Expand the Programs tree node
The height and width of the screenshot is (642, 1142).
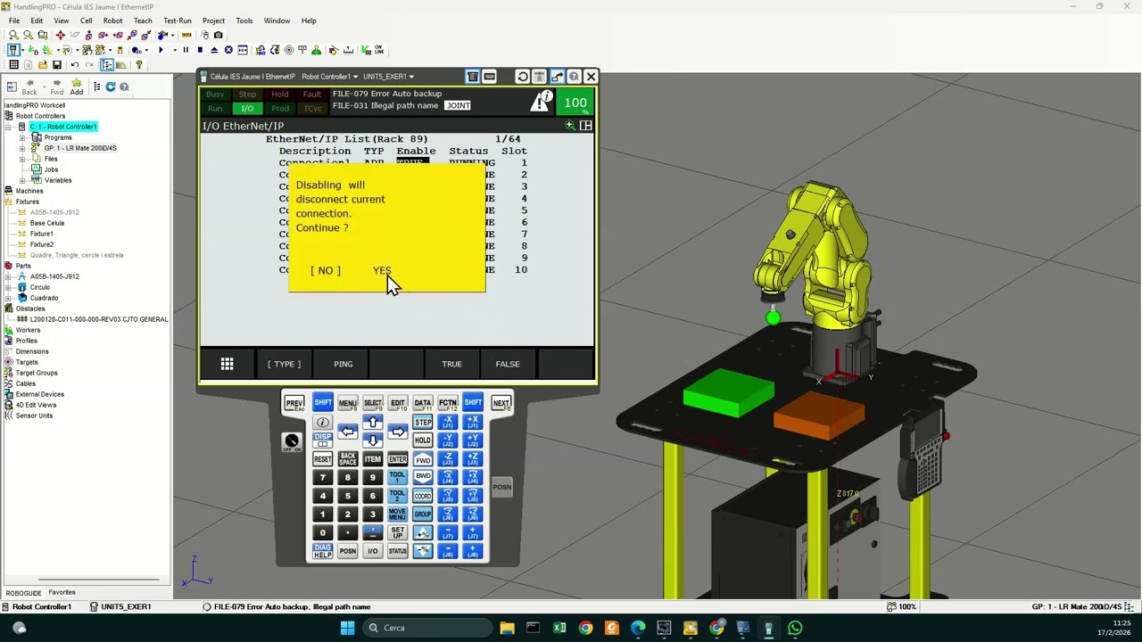22,137
